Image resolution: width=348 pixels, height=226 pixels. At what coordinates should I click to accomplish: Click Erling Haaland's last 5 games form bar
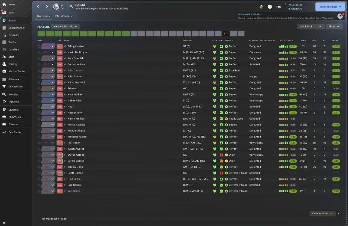(x=284, y=46)
